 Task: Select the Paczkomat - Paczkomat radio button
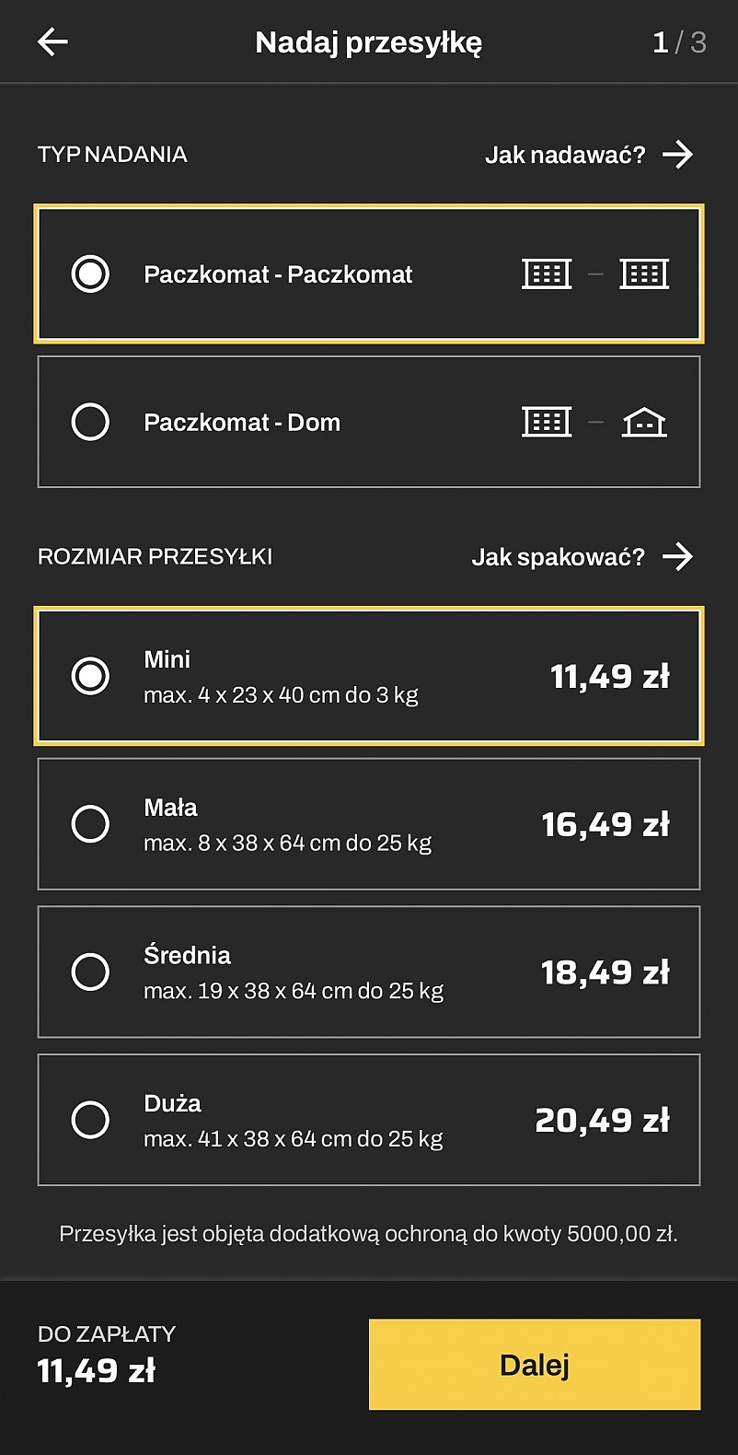(x=90, y=274)
